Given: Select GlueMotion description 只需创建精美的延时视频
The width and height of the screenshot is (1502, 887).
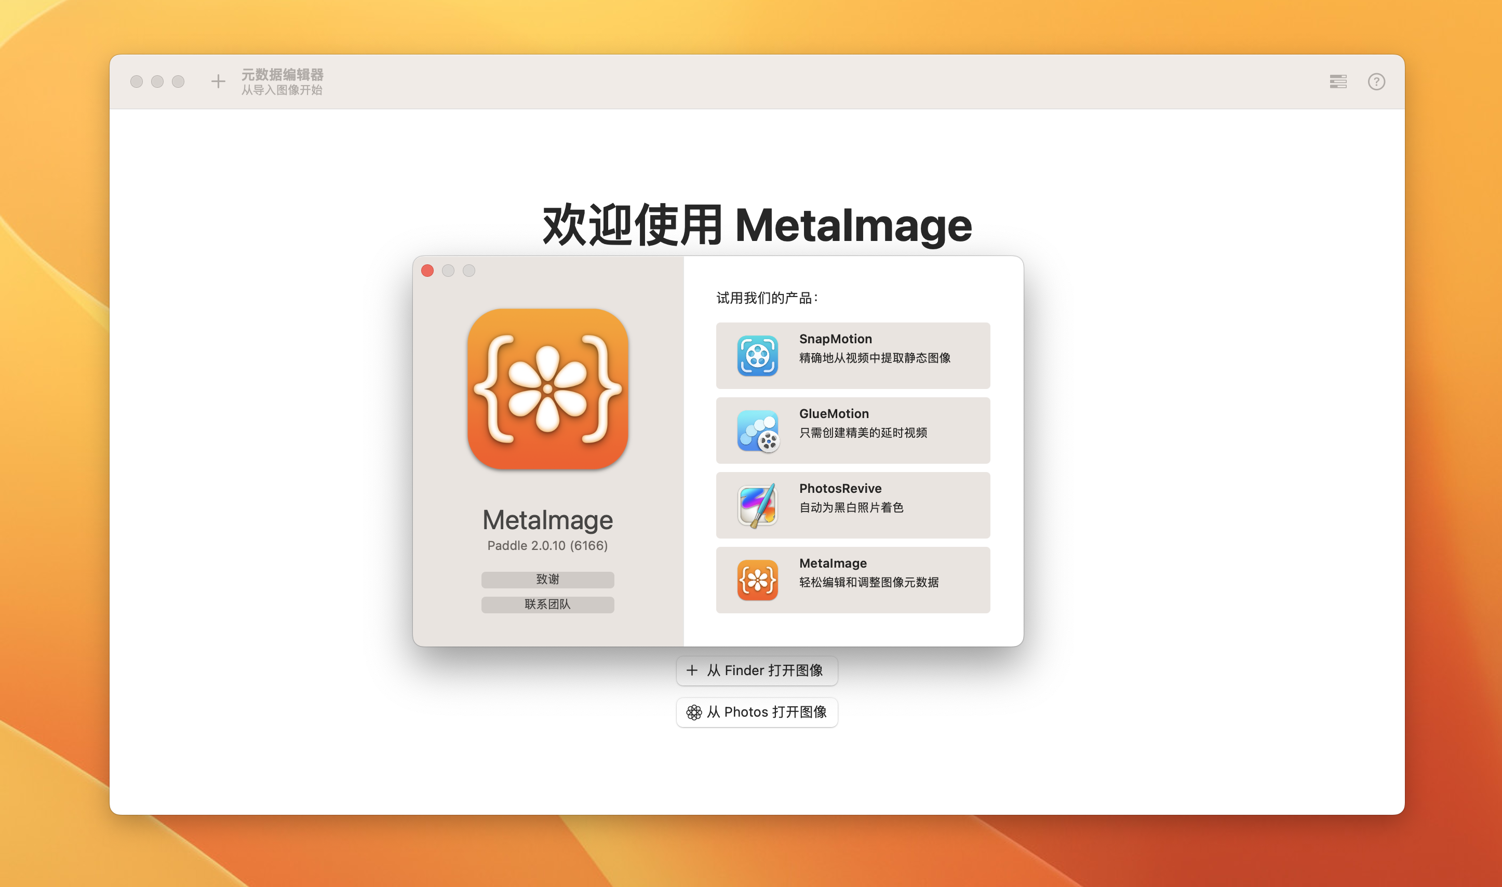Looking at the screenshot, I should (863, 433).
